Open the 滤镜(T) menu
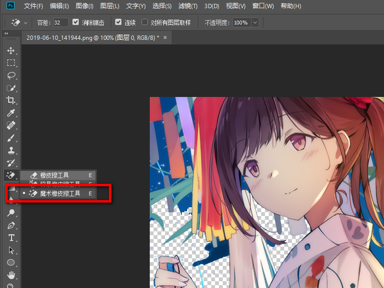This screenshot has width=384, height=288. (188, 6)
